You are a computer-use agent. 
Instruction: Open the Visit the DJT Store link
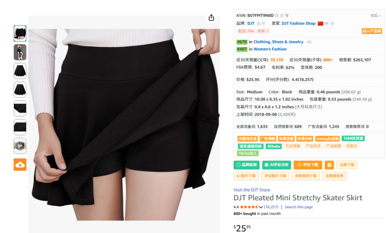(x=251, y=190)
